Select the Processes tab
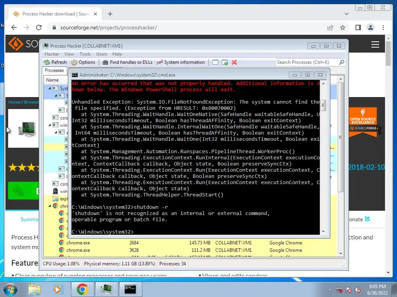Screen dimensions: 397x297 [x=54, y=70]
